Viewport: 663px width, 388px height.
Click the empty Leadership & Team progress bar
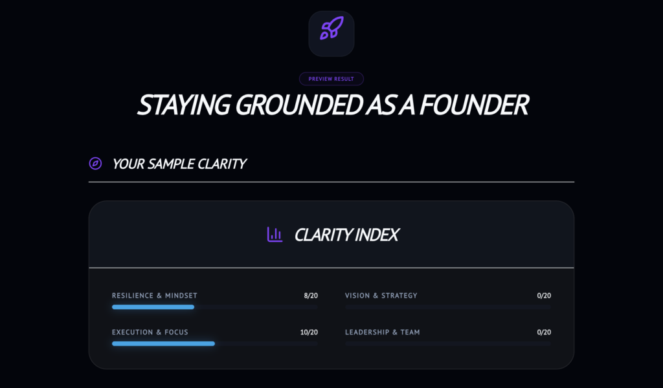(447, 344)
